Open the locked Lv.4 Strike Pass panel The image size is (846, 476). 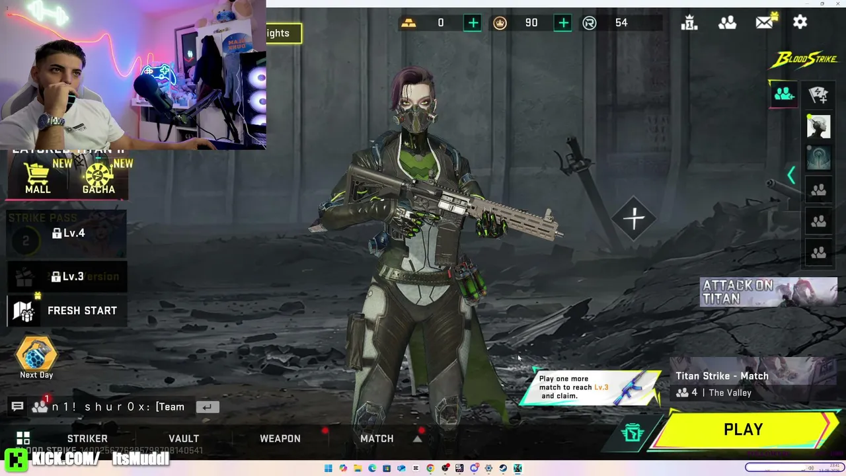(67, 233)
